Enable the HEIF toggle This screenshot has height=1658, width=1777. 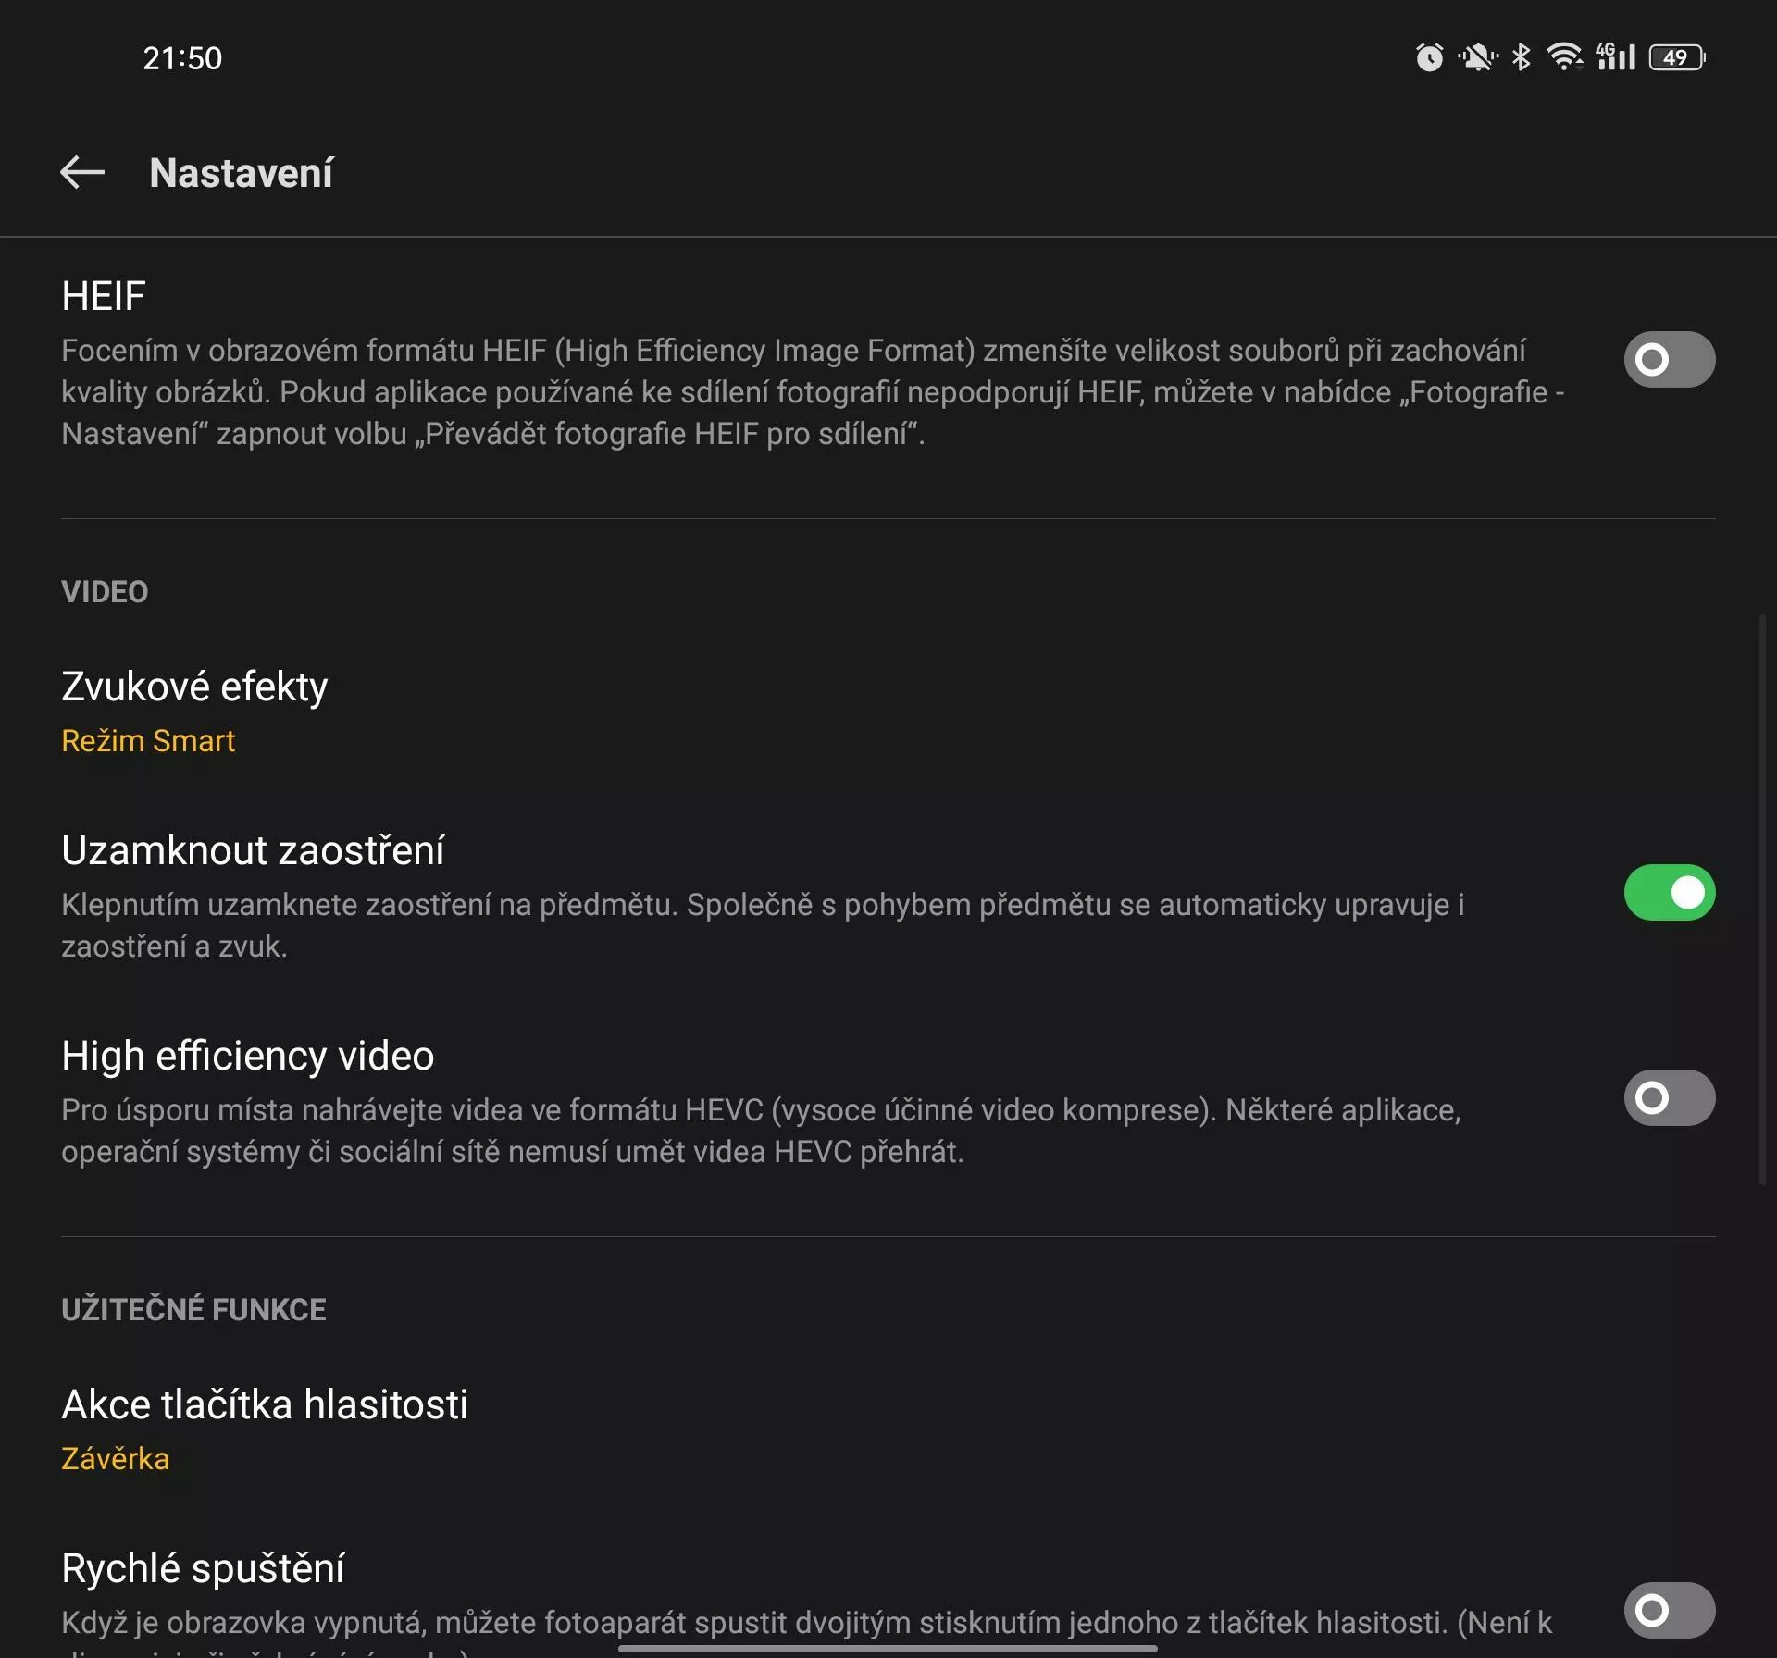click(1669, 359)
